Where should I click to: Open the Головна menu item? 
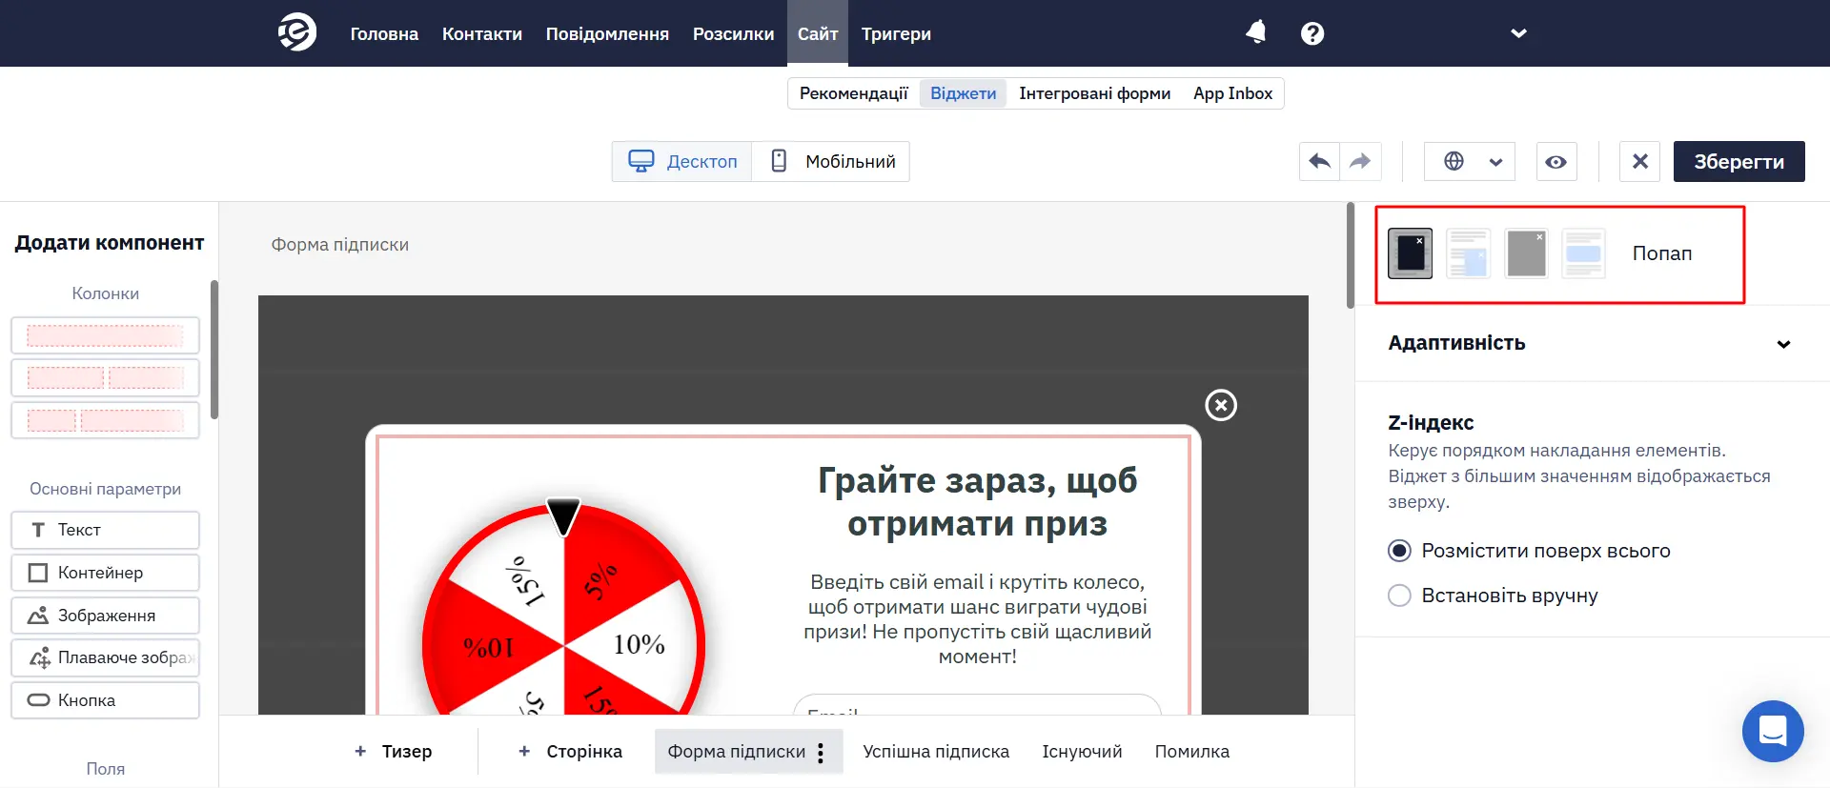384,33
